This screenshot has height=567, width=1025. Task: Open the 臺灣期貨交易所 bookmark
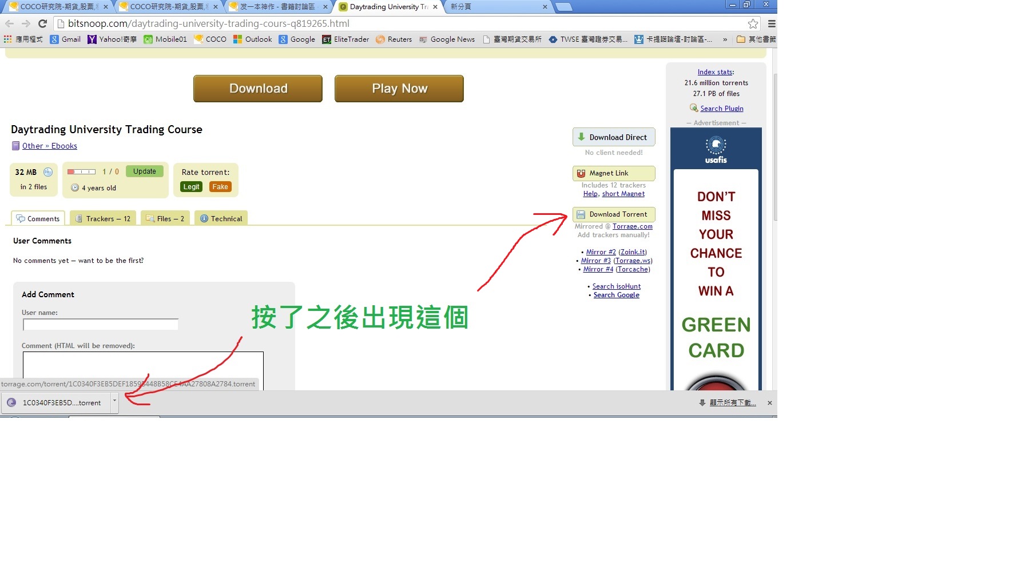512,39
